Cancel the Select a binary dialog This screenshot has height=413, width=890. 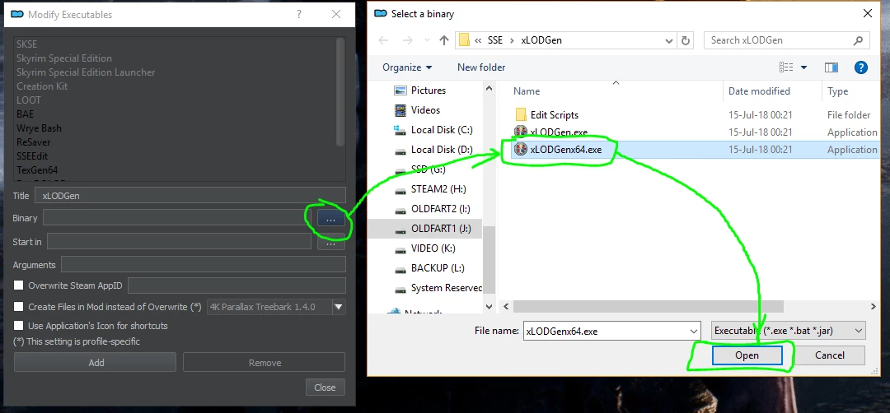[829, 355]
